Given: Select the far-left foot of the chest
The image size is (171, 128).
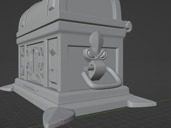Looking at the screenshot, I should (7, 88).
